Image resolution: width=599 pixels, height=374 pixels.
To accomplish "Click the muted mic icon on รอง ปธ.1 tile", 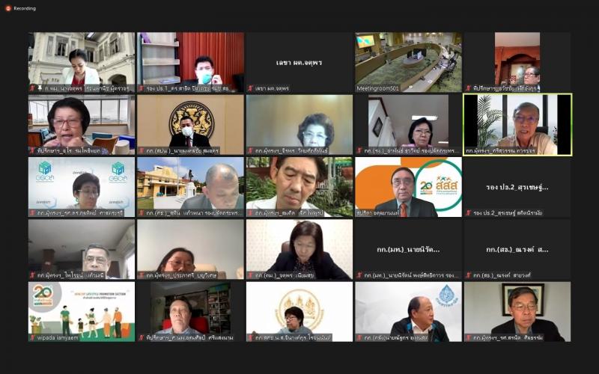I will click(142, 88).
